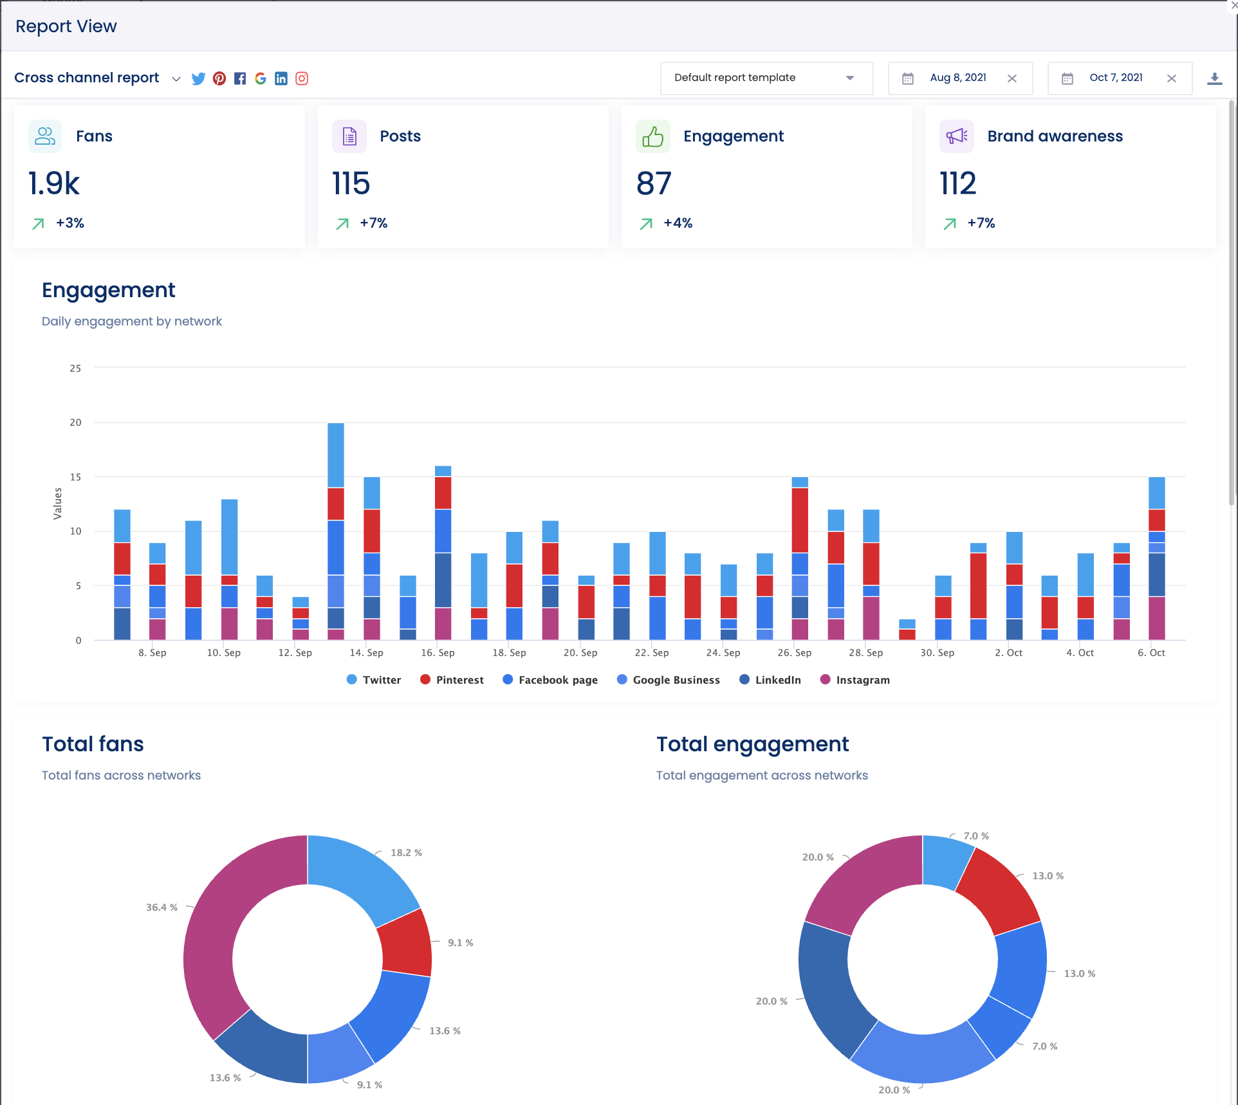Select the Twitter channel icon
The image size is (1238, 1105).
pos(199,78)
